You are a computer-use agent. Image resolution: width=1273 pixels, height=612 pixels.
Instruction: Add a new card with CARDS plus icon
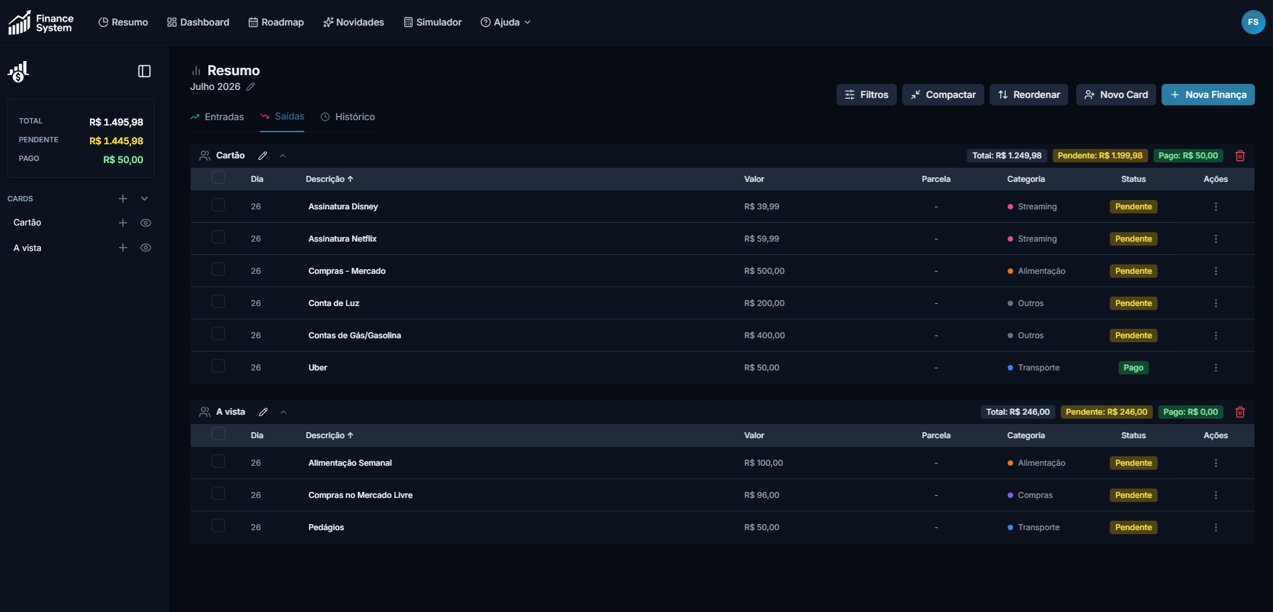(x=123, y=199)
